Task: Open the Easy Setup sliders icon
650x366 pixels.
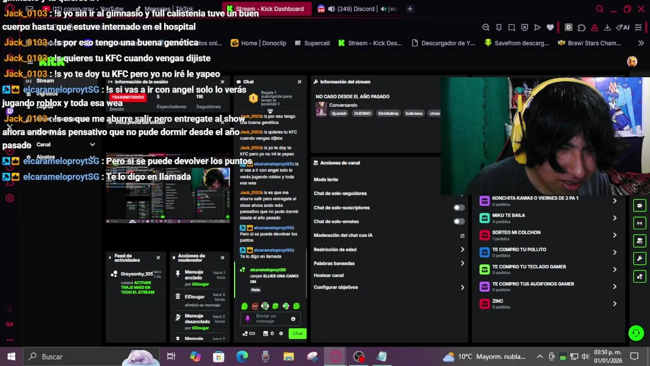Action: [x=639, y=27]
